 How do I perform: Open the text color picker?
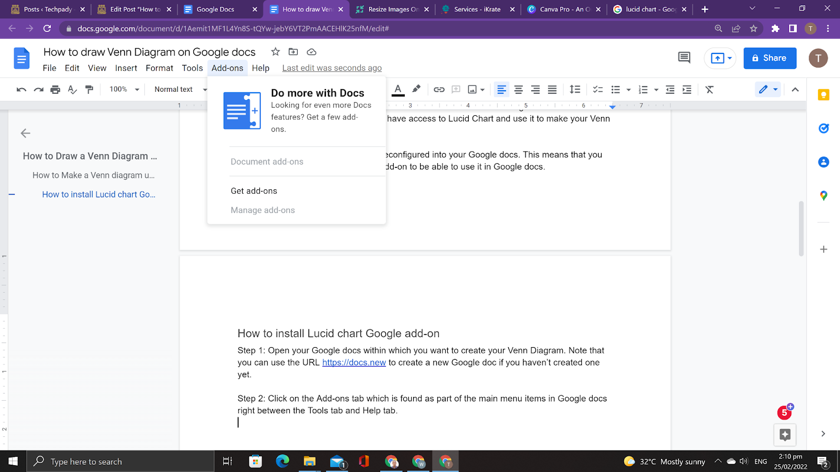coord(398,90)
